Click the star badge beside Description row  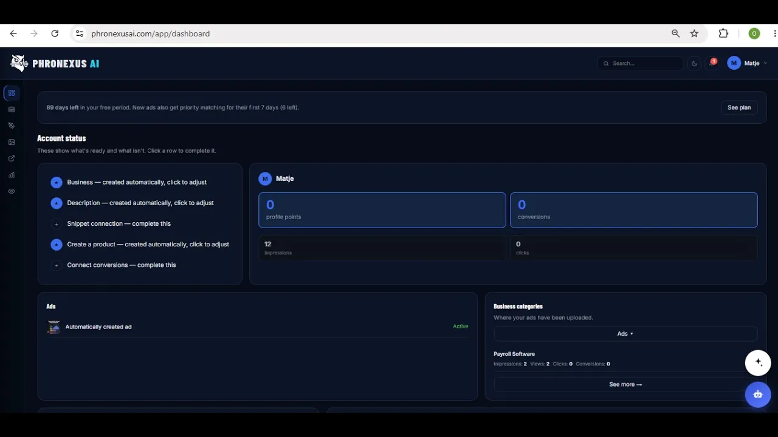(x=57, y=203)
